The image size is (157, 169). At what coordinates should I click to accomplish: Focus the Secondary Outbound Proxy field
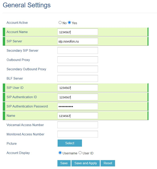tap(77, 69)
